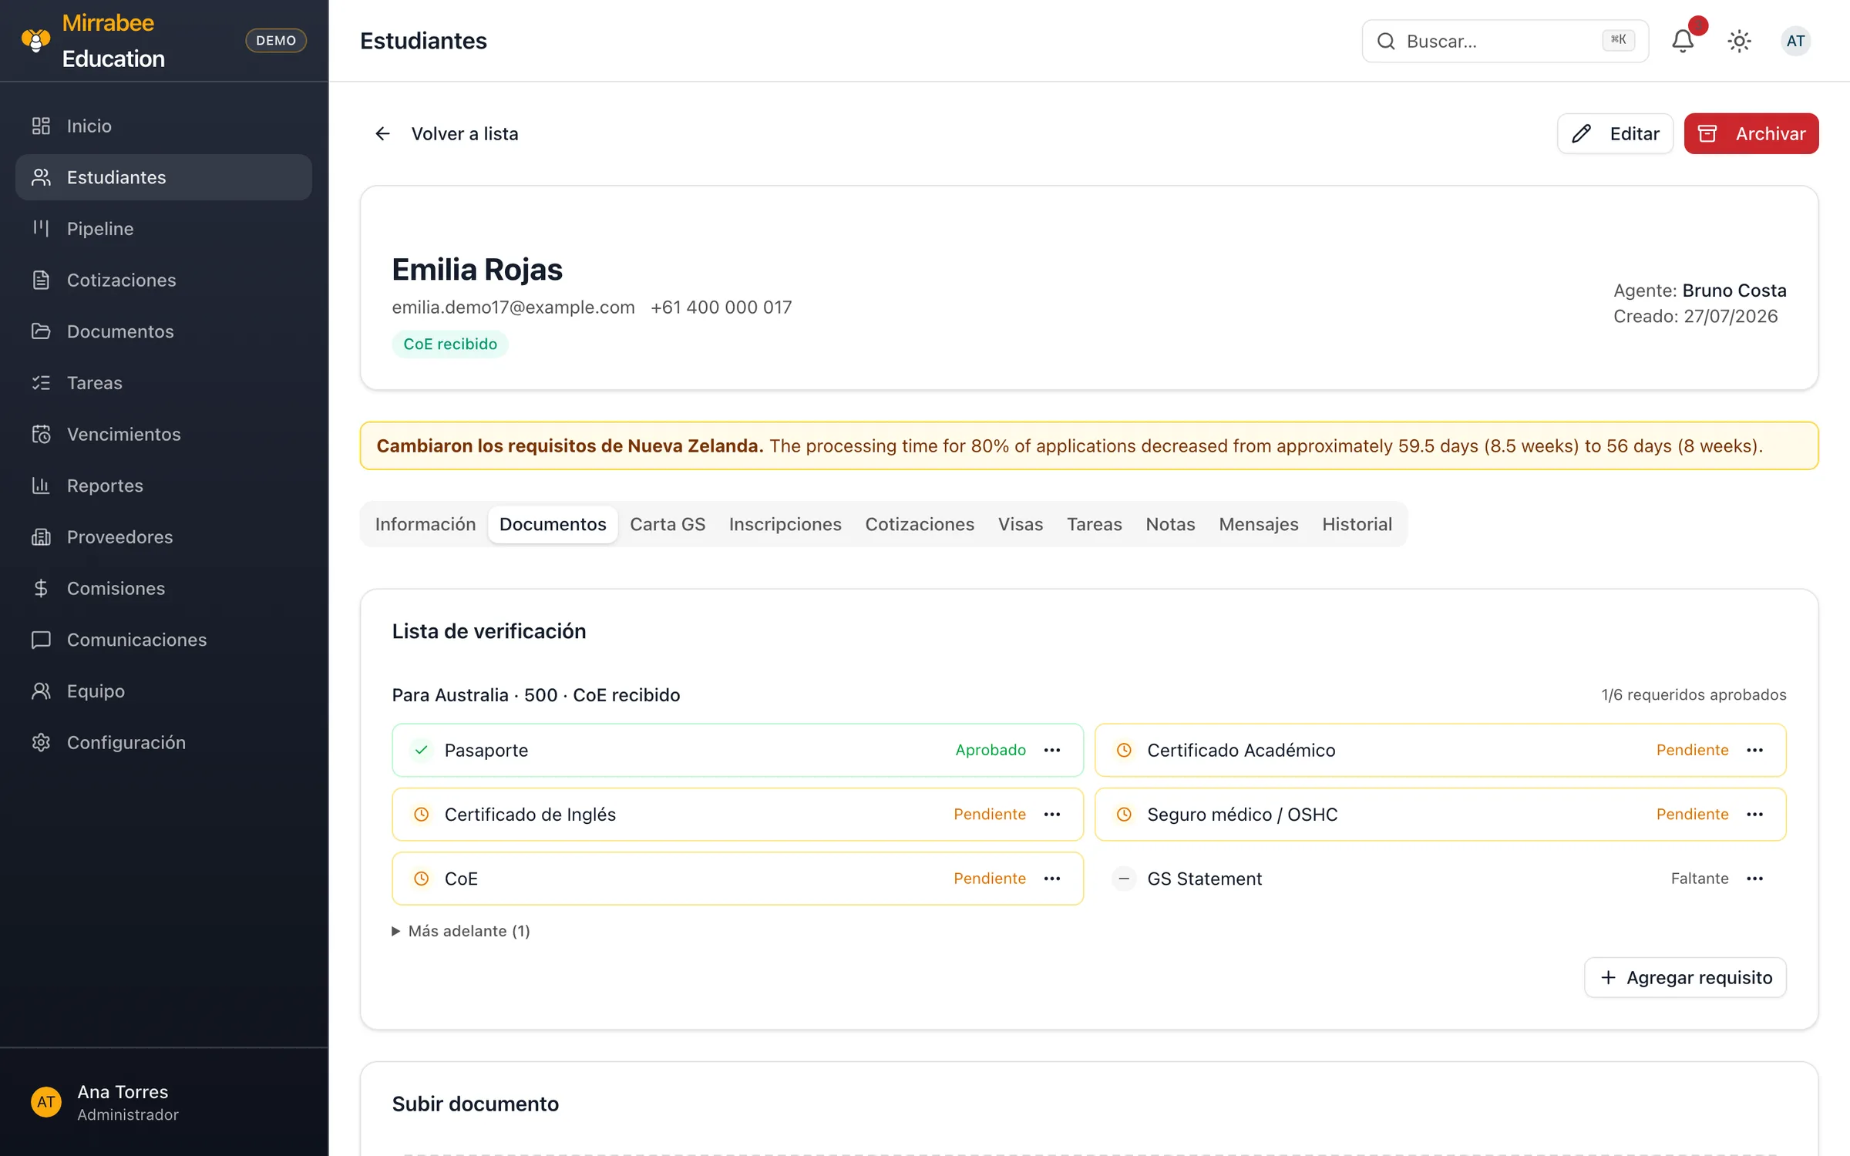Open Reportes chart icon in sidebar
Screen dimensions: 1850x1156
(x=41, y=486)
